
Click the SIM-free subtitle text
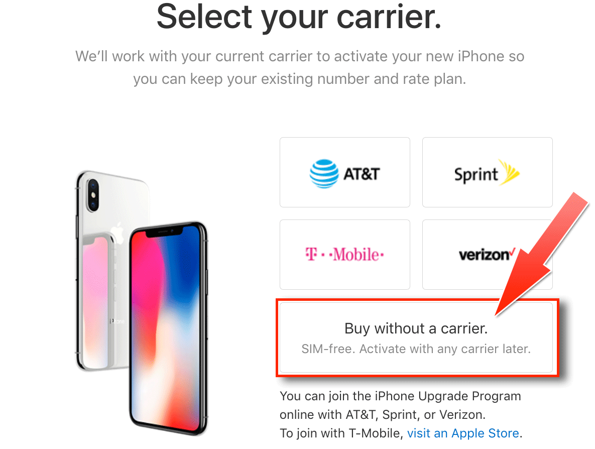coord(416,349)
